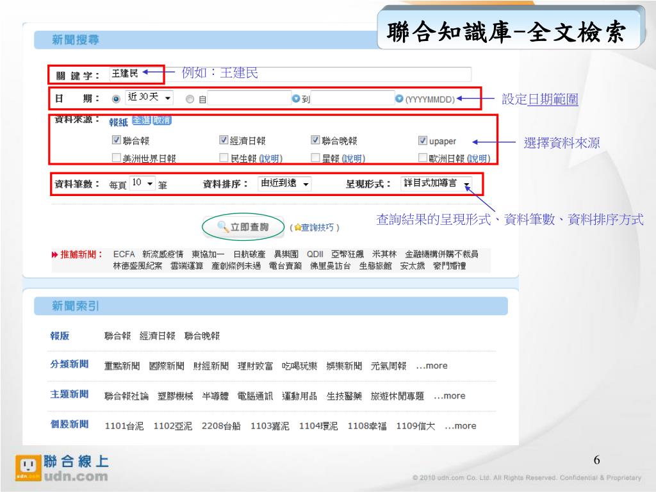This screenshot has height=492, width=656.
Task: Click ...more in the 主題新聞 row
Action: 450,396
